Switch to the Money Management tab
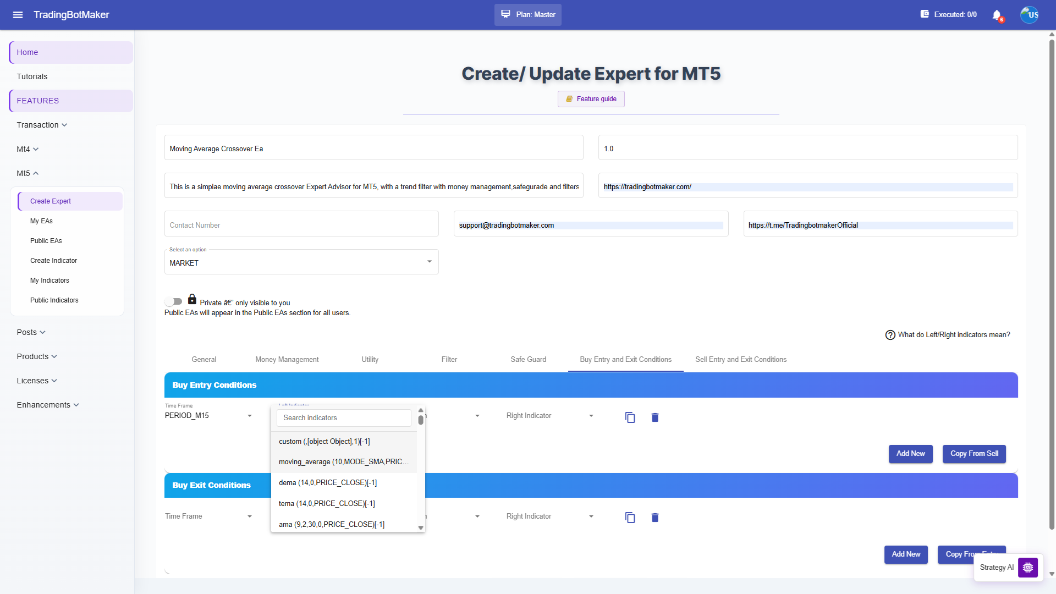This screenshot has width=1056, height=594. tap(287, 360)
